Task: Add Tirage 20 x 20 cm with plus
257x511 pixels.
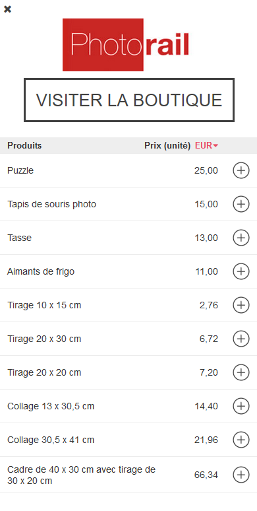Action: [x=241, y=372]
